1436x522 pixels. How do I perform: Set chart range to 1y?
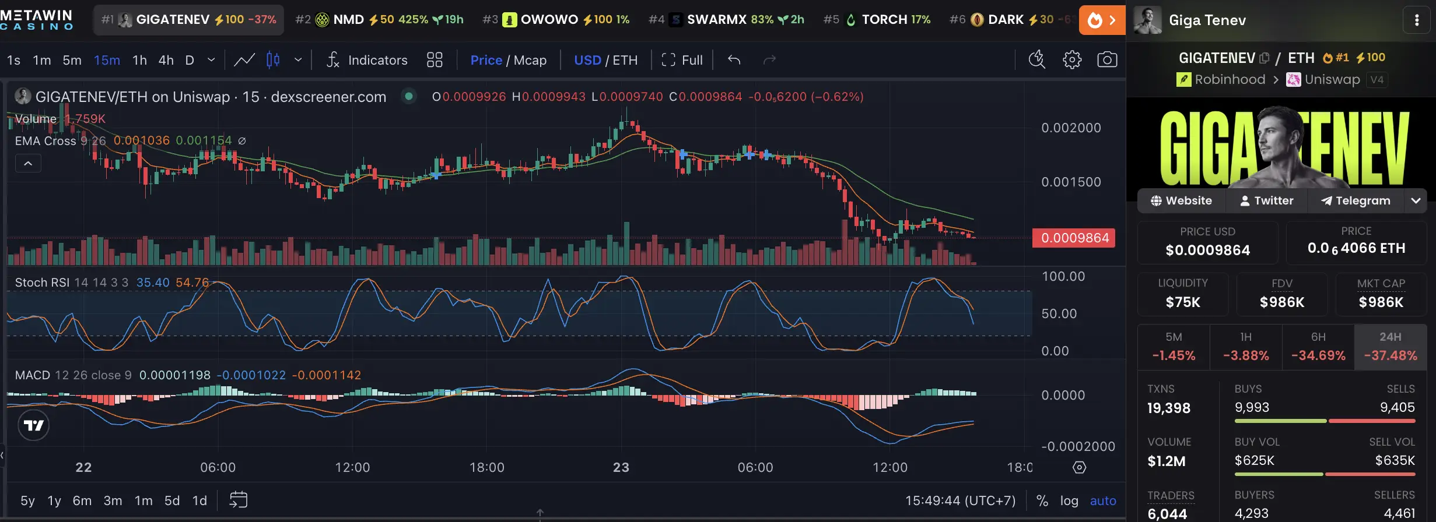click(x=54, y=500)
